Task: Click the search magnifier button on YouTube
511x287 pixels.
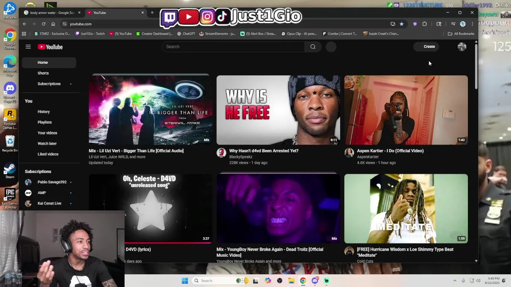Action: (313, 47)
